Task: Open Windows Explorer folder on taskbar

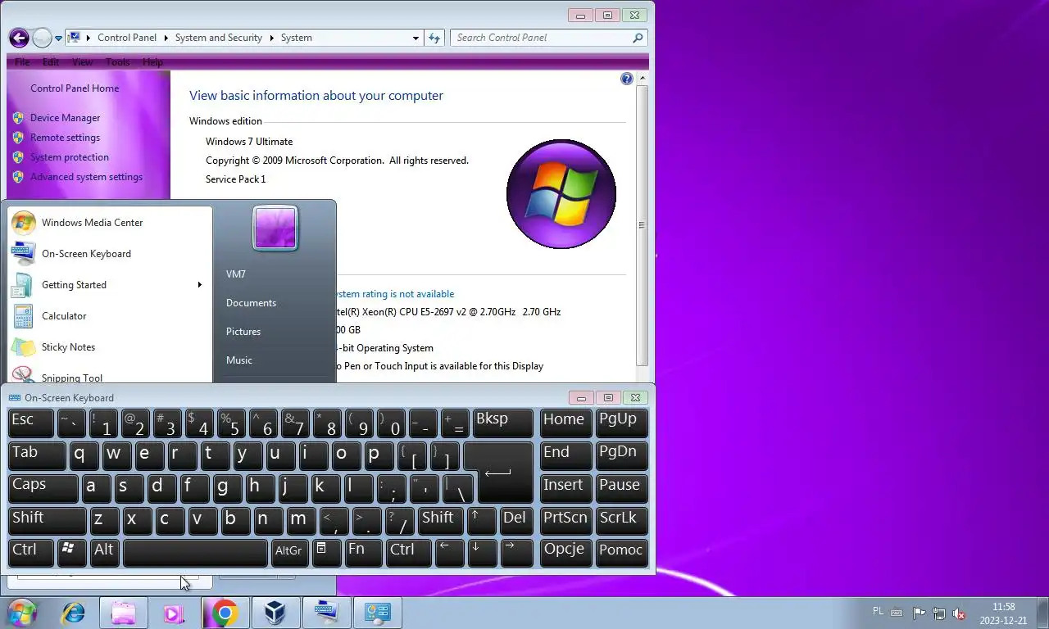Action: [124, 613]
